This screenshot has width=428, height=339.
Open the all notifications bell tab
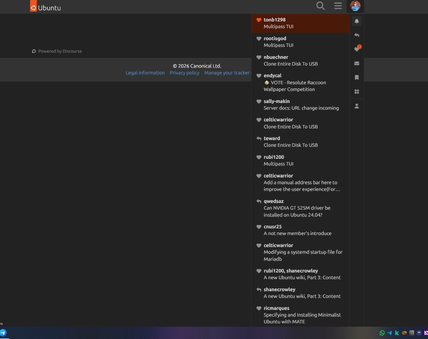(357, 21)
